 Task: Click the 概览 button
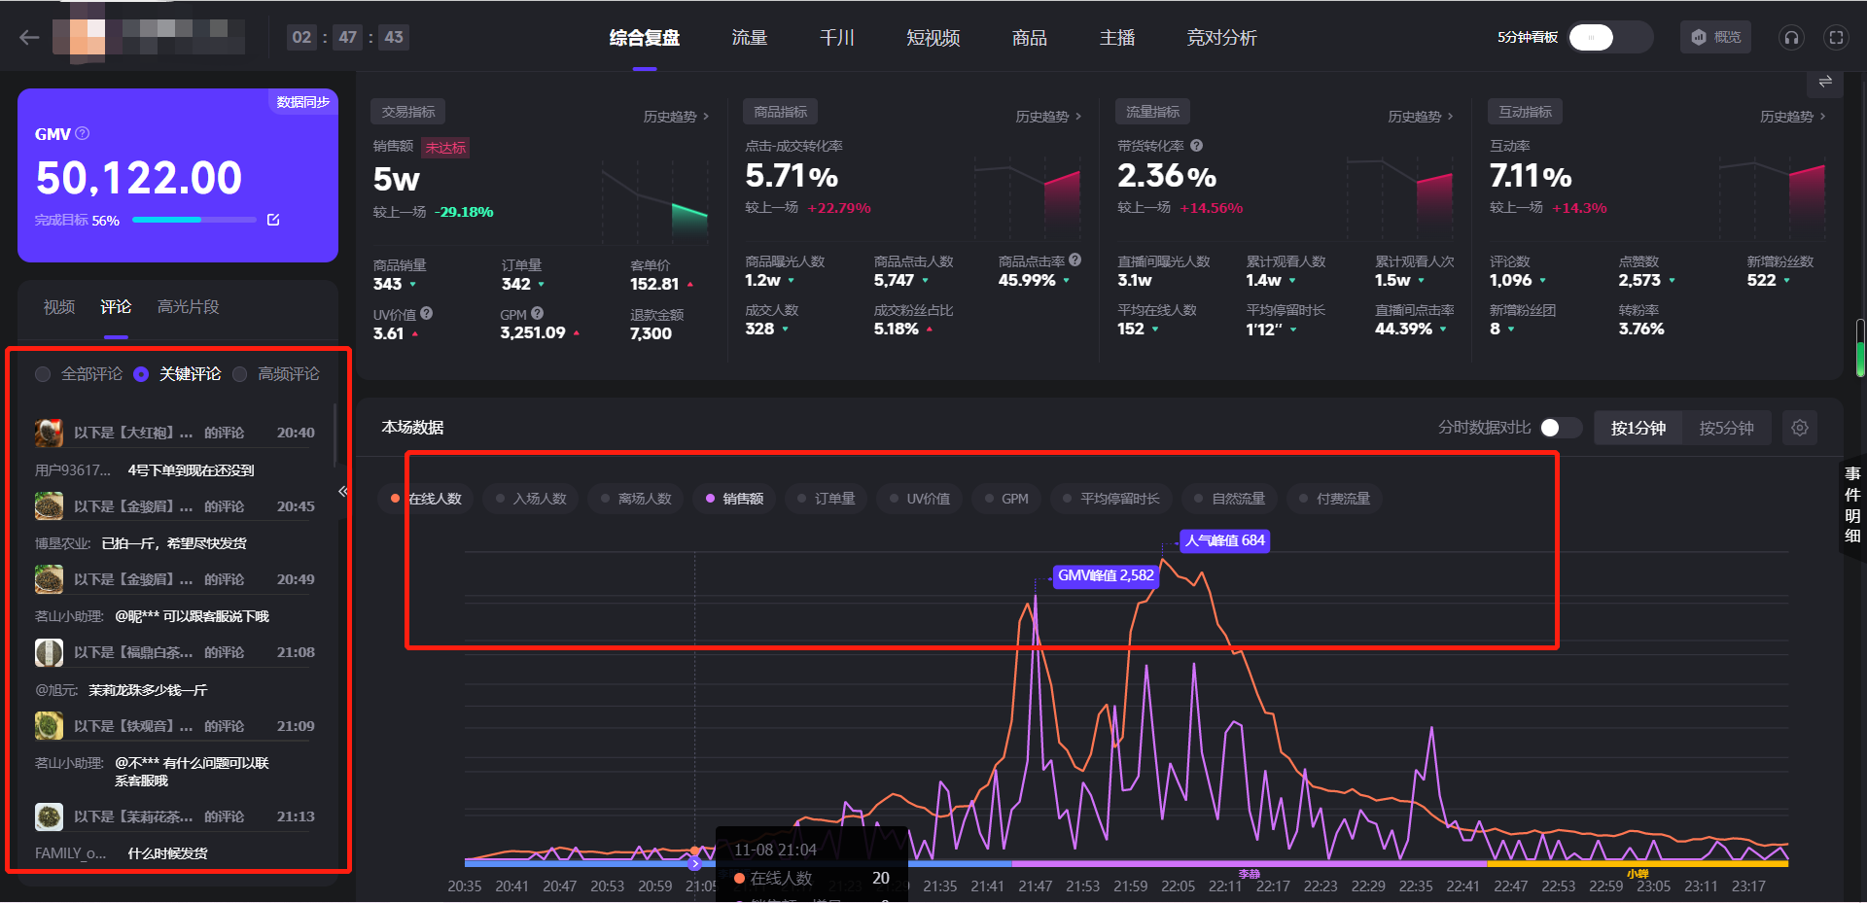click(1716, 37)
